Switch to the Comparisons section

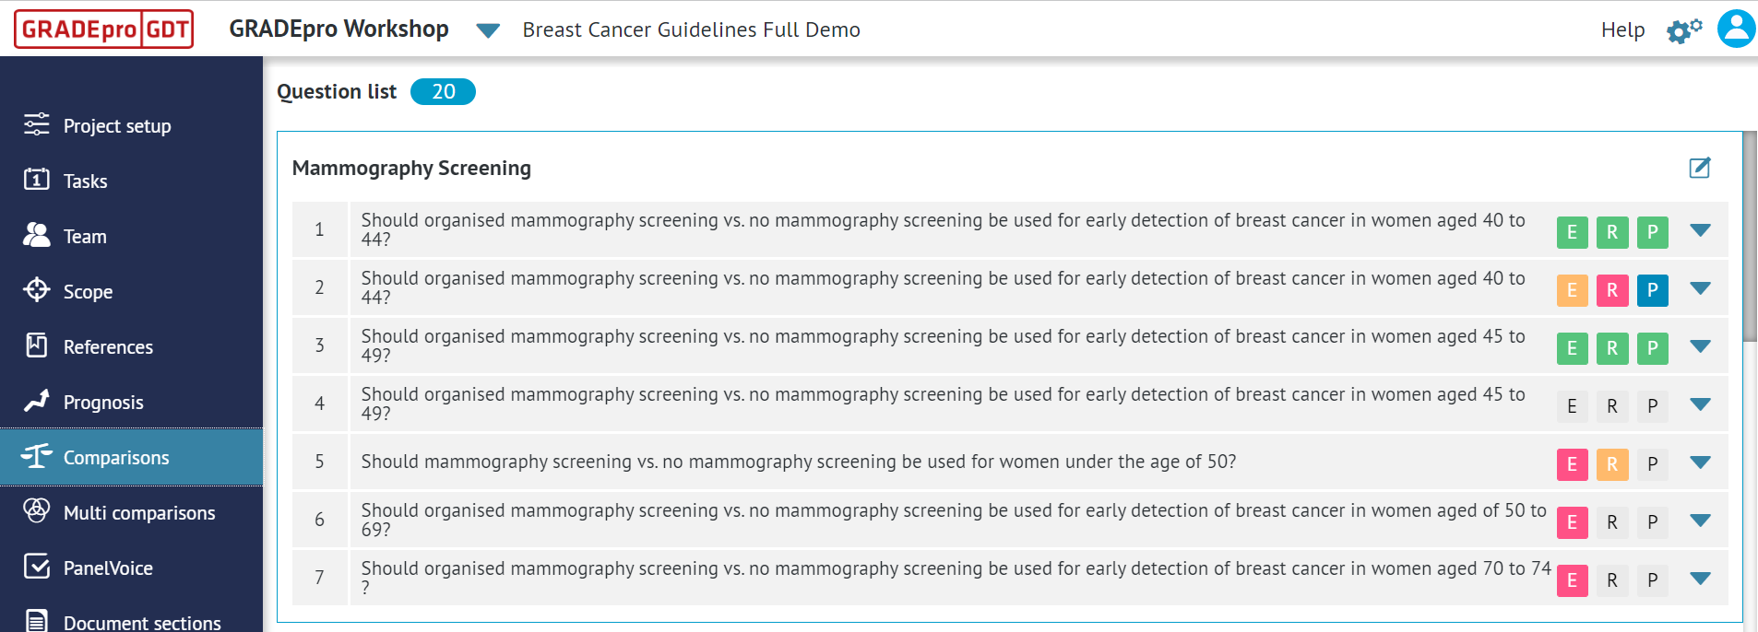(x=115, y=457)
